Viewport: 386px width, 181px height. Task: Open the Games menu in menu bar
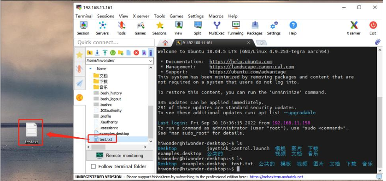tap(176, 16)
